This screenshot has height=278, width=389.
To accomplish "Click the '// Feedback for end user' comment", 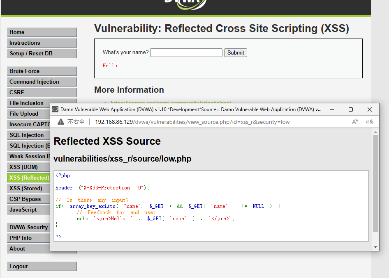I will (x=116, y=212).
